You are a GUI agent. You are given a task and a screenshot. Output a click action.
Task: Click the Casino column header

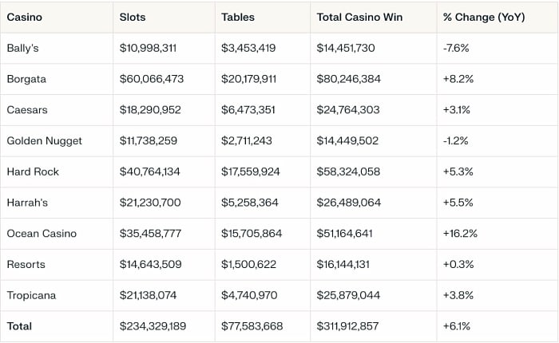[25, 17]
